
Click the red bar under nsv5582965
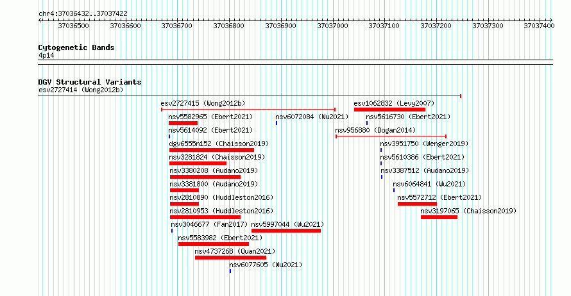[183, 123]
